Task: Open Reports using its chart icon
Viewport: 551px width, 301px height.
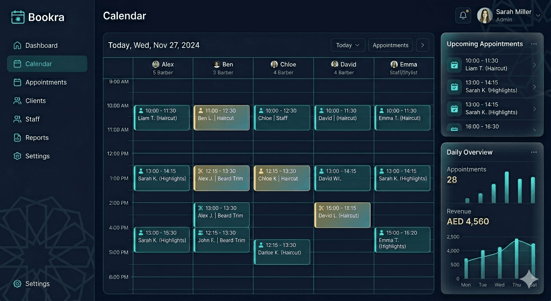Action: (17, 138)
